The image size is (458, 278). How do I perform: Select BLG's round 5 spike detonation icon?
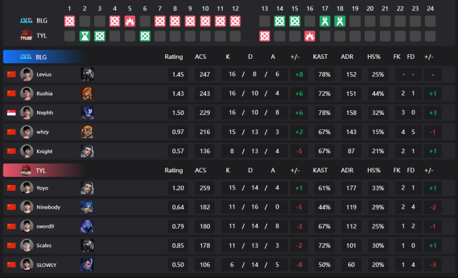coord(130,21)
